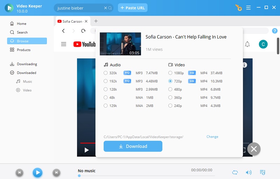The width and height of the screenshot is (280, 179).
Task: Go to the Search section
Action: 22,32
